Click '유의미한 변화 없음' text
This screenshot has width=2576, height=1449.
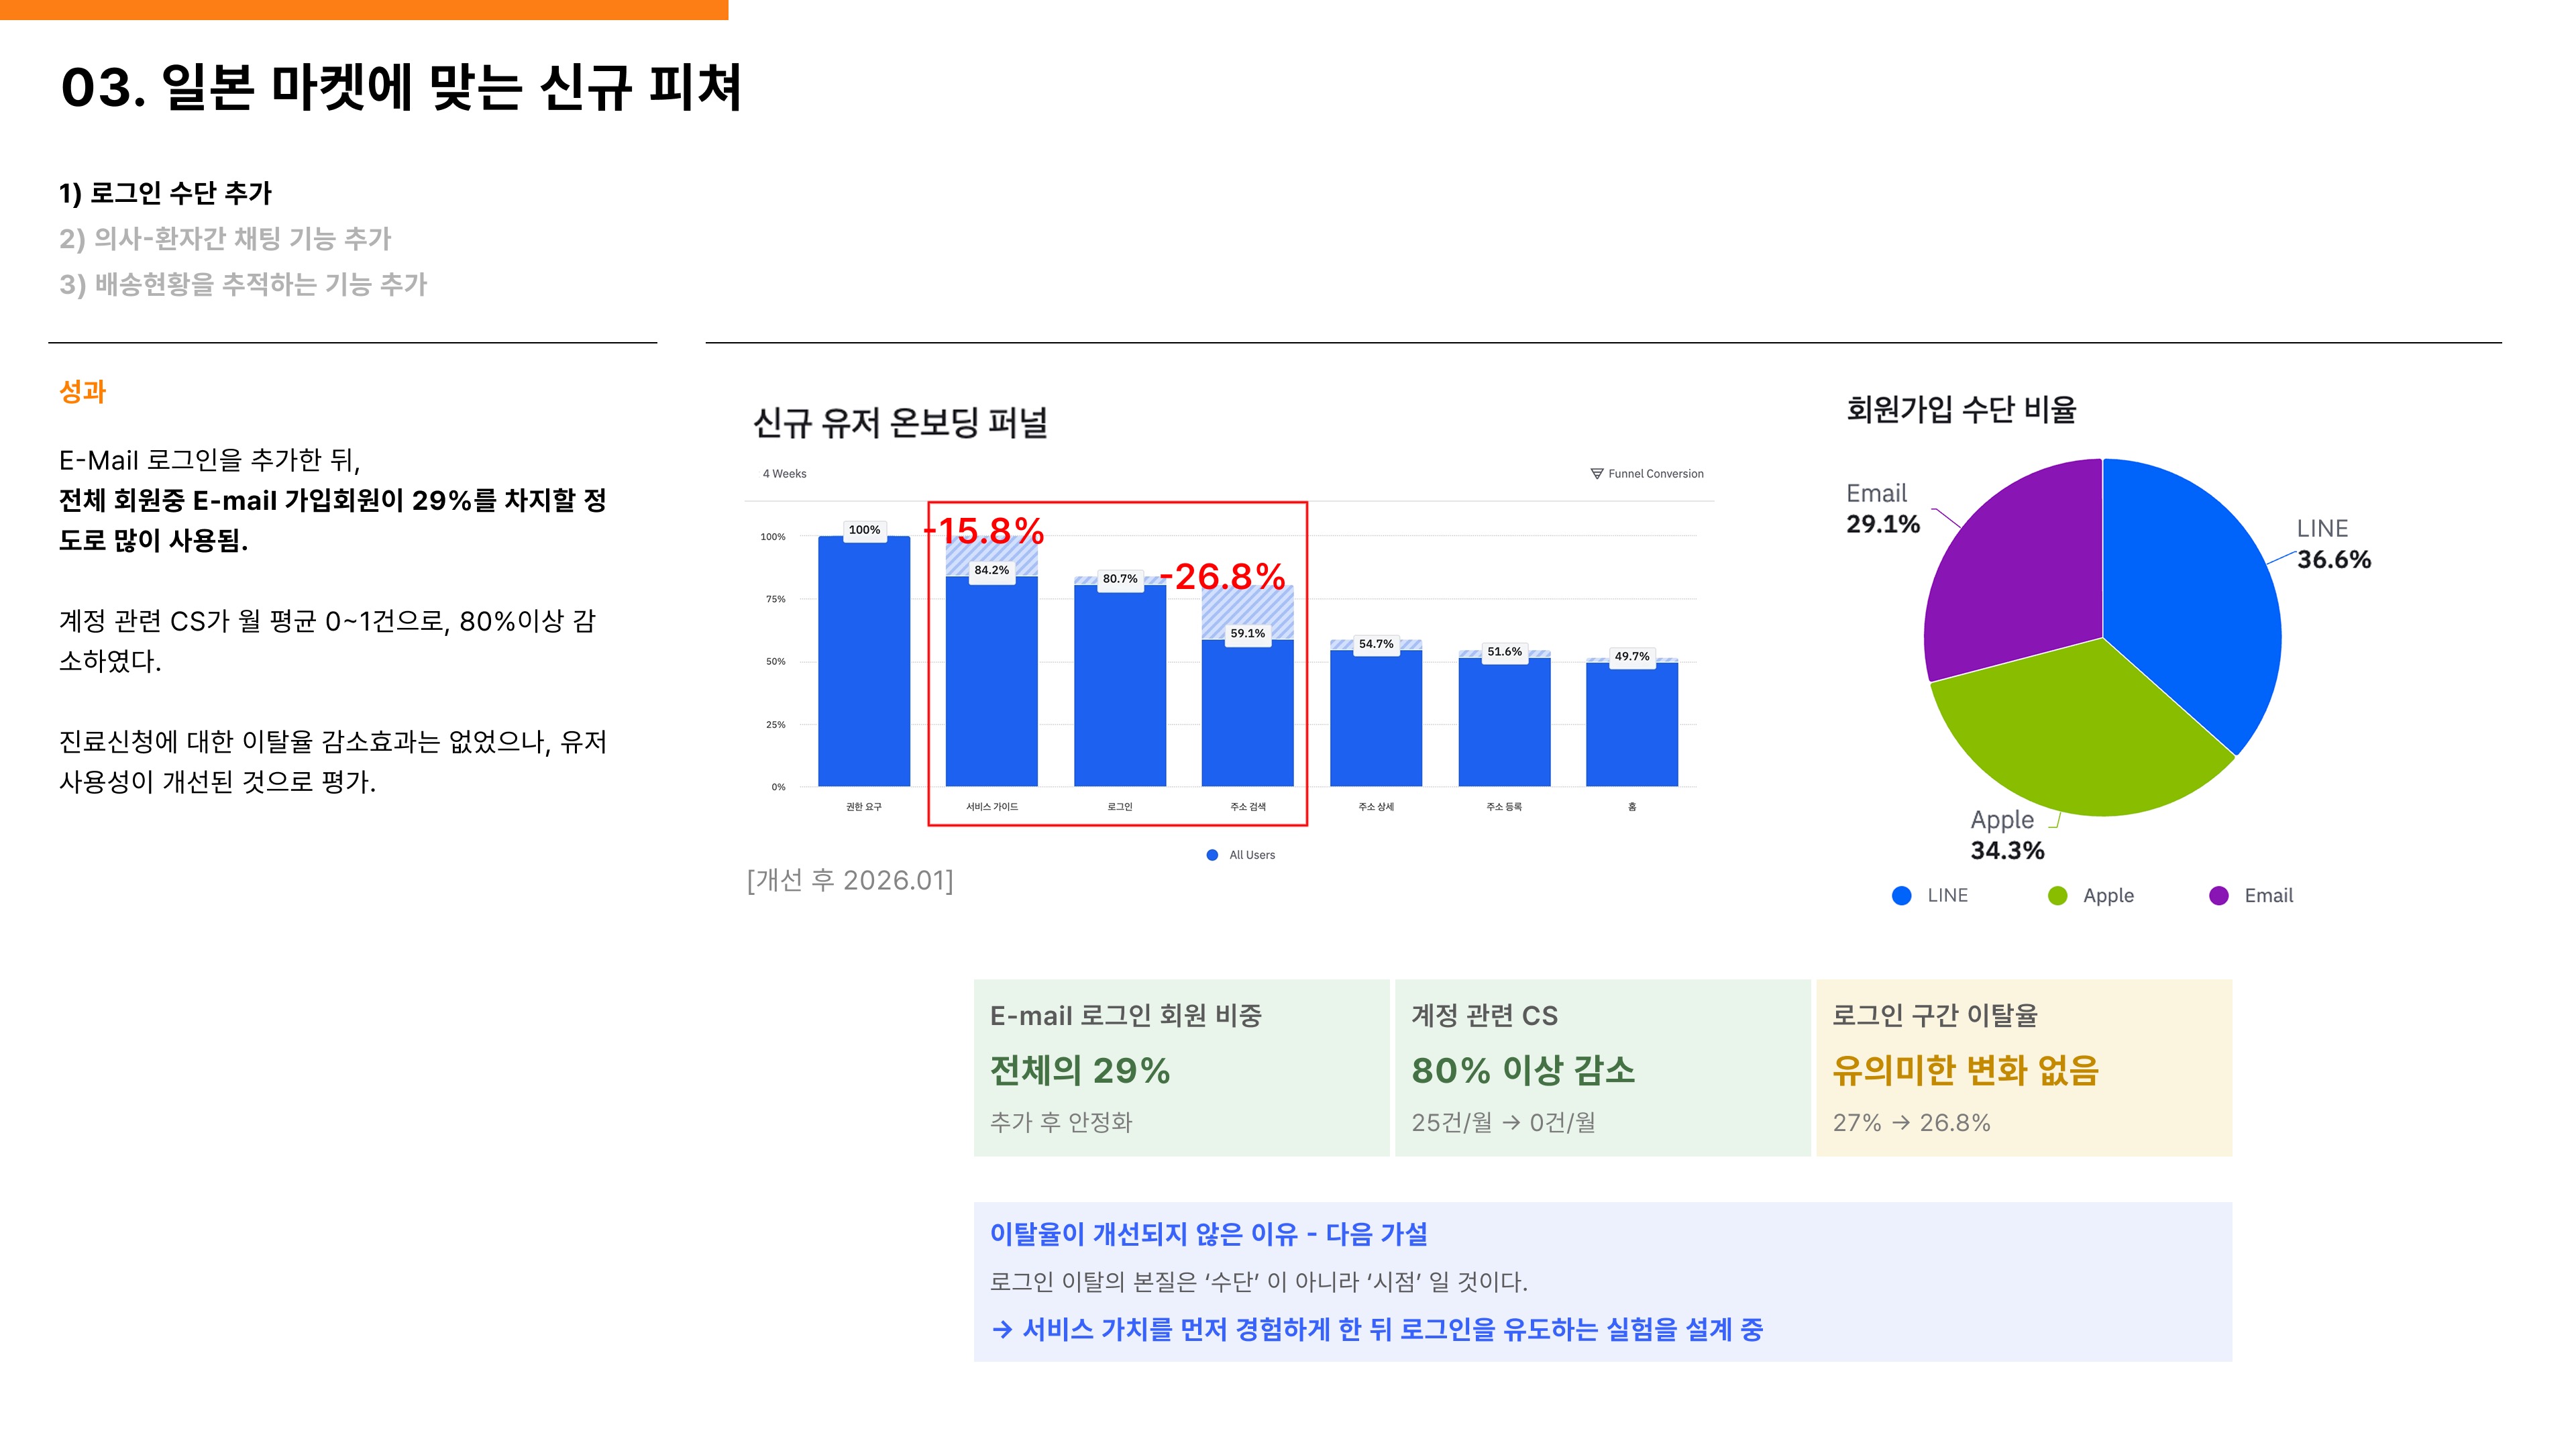[x=1965, y=1071]
